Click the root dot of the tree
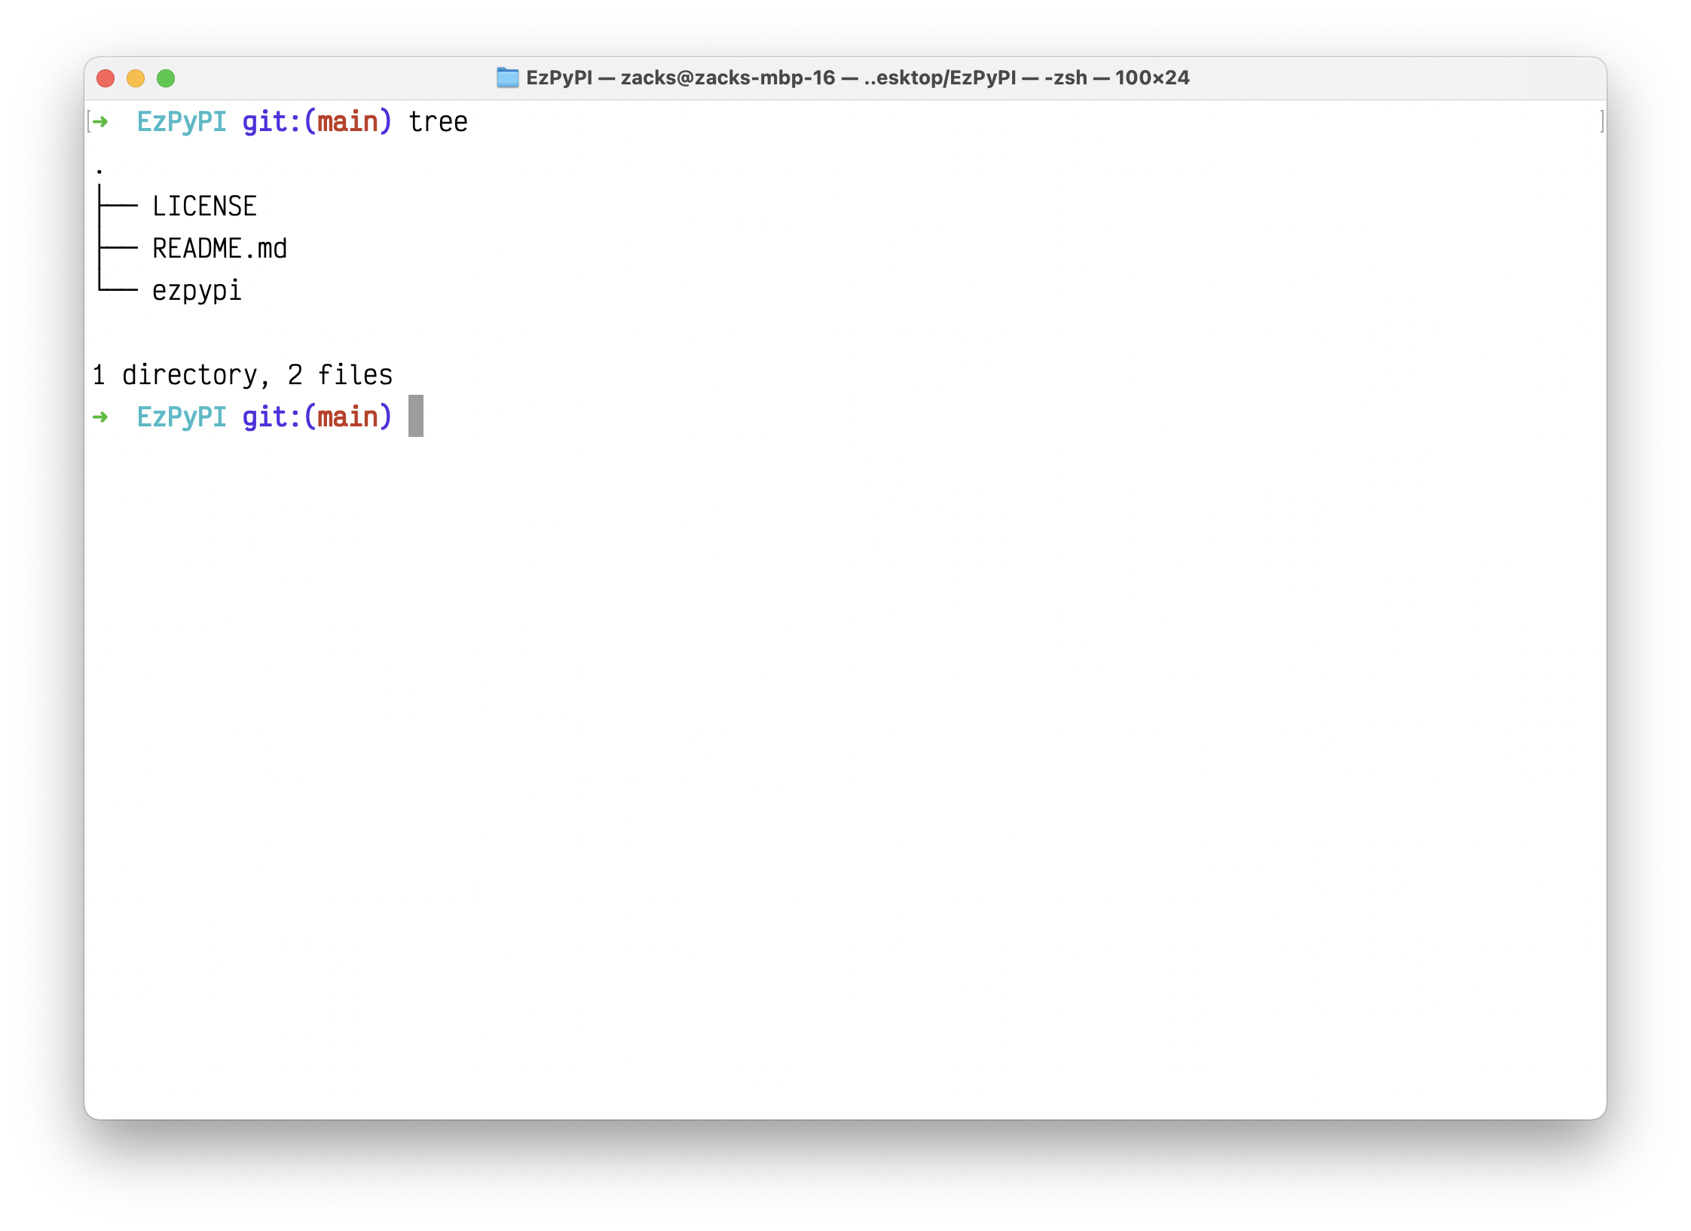The height and width of the screenshot is (1231, 1691). [99, 172]
